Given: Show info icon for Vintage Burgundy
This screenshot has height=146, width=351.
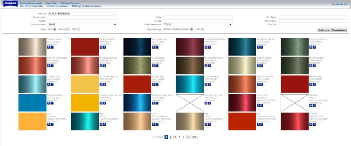Looking at the screenshot, I should (x=209, y=47).
